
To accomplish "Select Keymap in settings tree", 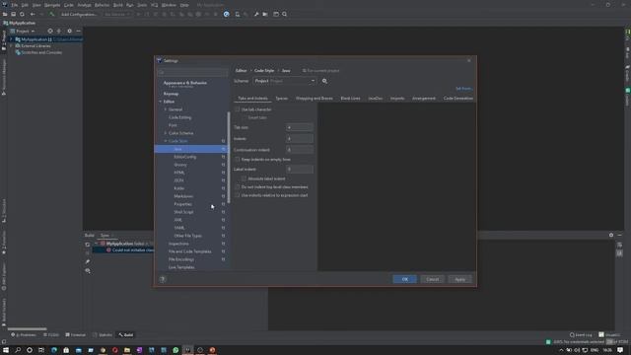I will (x=171, y=94).
